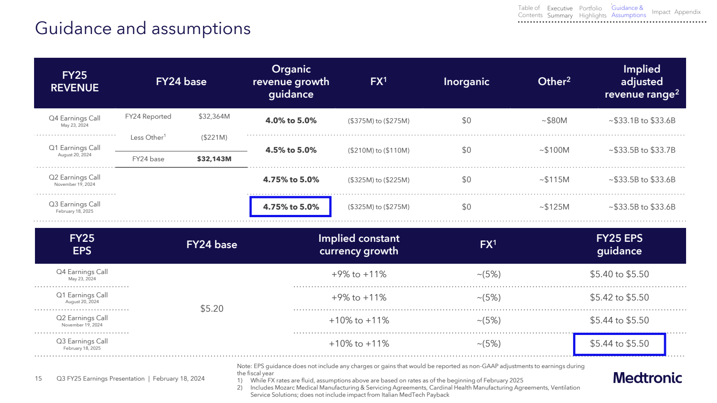
Task: Select footnote 2 about Mozarc Medical agreements
Action: click(x=409, y=391)
